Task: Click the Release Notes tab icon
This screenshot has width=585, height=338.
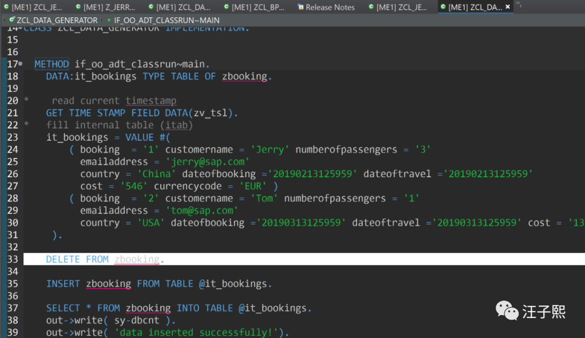Action: pyautogui.click(x=301, y=6)
